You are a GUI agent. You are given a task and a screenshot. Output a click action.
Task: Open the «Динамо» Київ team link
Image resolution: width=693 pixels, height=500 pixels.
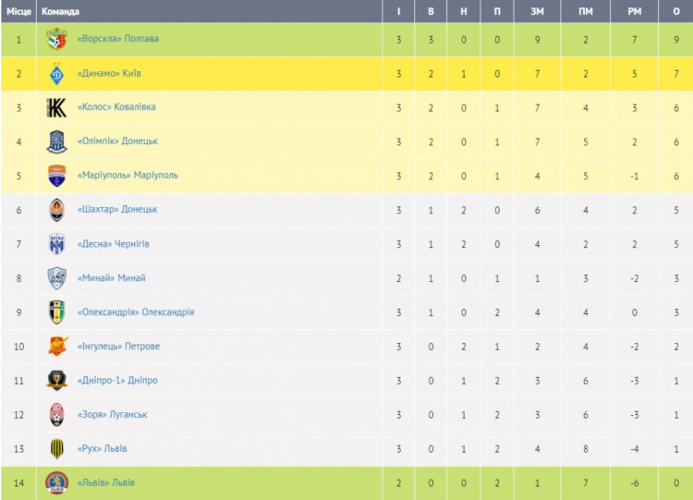point(109,73)
